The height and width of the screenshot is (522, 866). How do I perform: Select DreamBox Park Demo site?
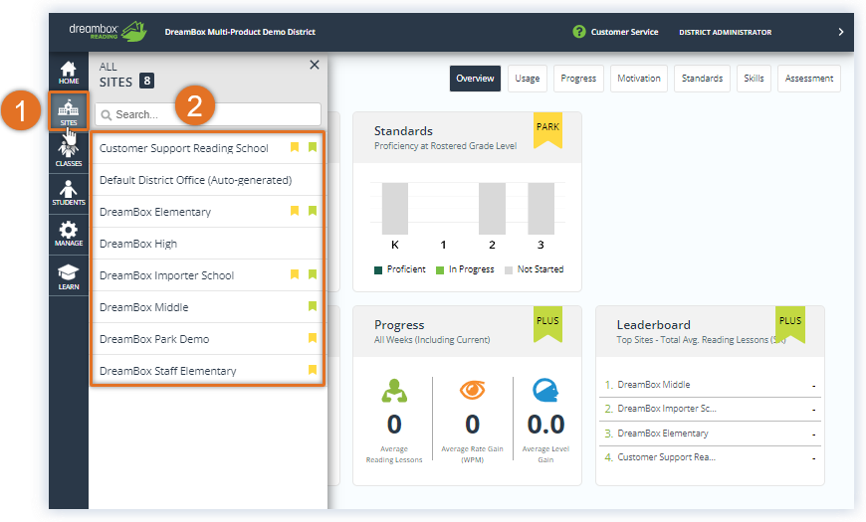click(x=208, y=339)
